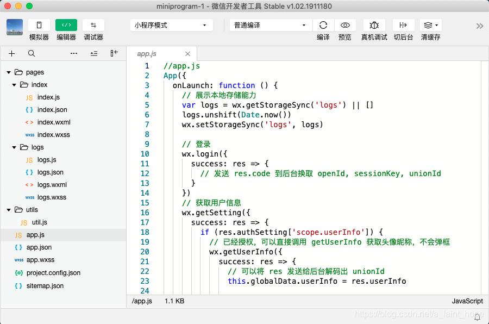This screenshot has height=324, width=489.
Task: Select the index folder row
Action: click(63, 85)
